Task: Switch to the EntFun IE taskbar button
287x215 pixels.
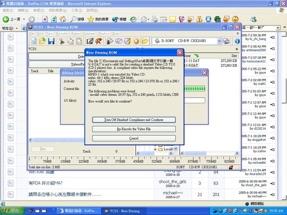Action: (x=79, y=211)
